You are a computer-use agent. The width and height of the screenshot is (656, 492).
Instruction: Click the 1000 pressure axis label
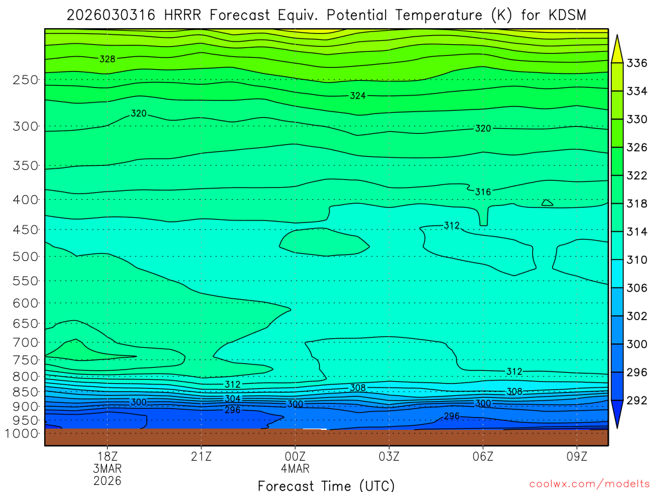coord(22,433)
